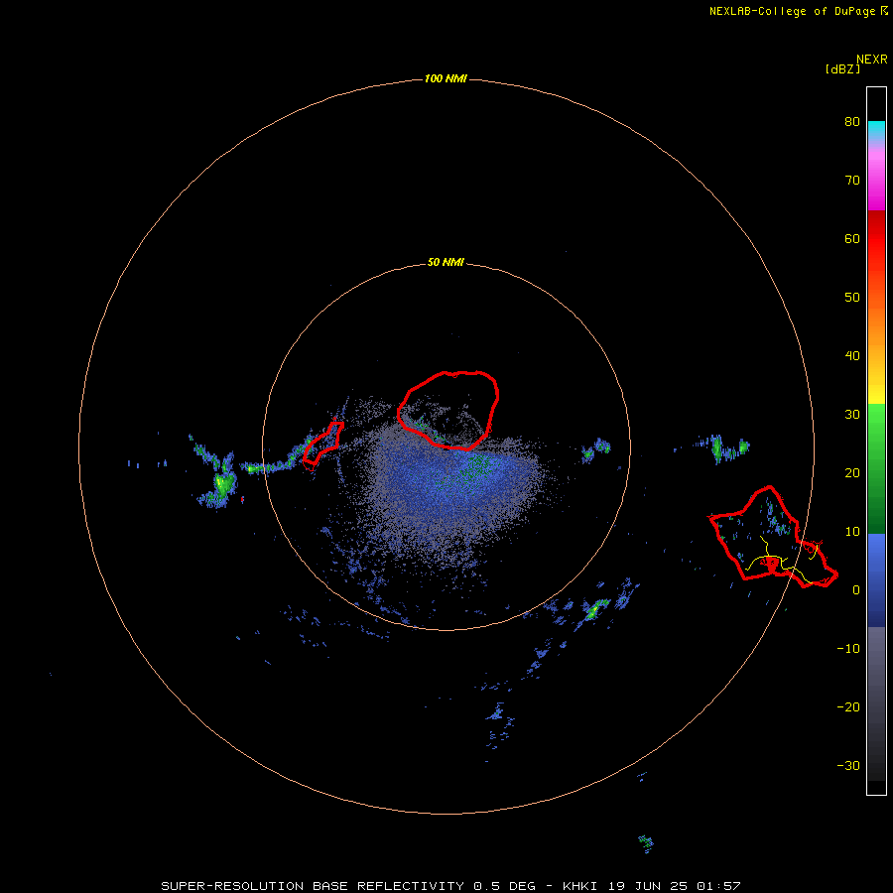Select the 40 dBZ scale label

click(852, 356)
